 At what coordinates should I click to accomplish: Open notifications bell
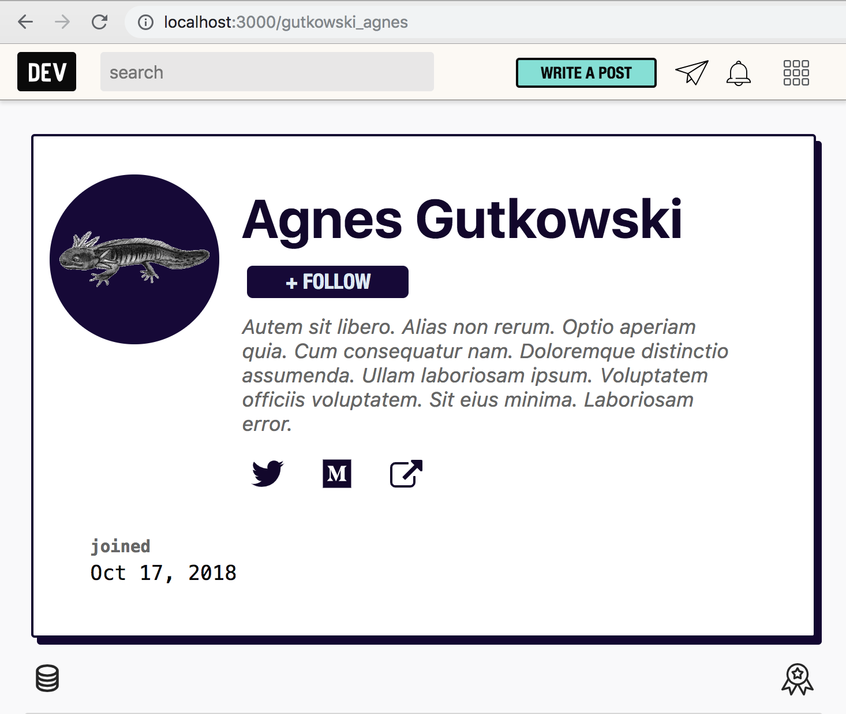click(x=739, y=73)
